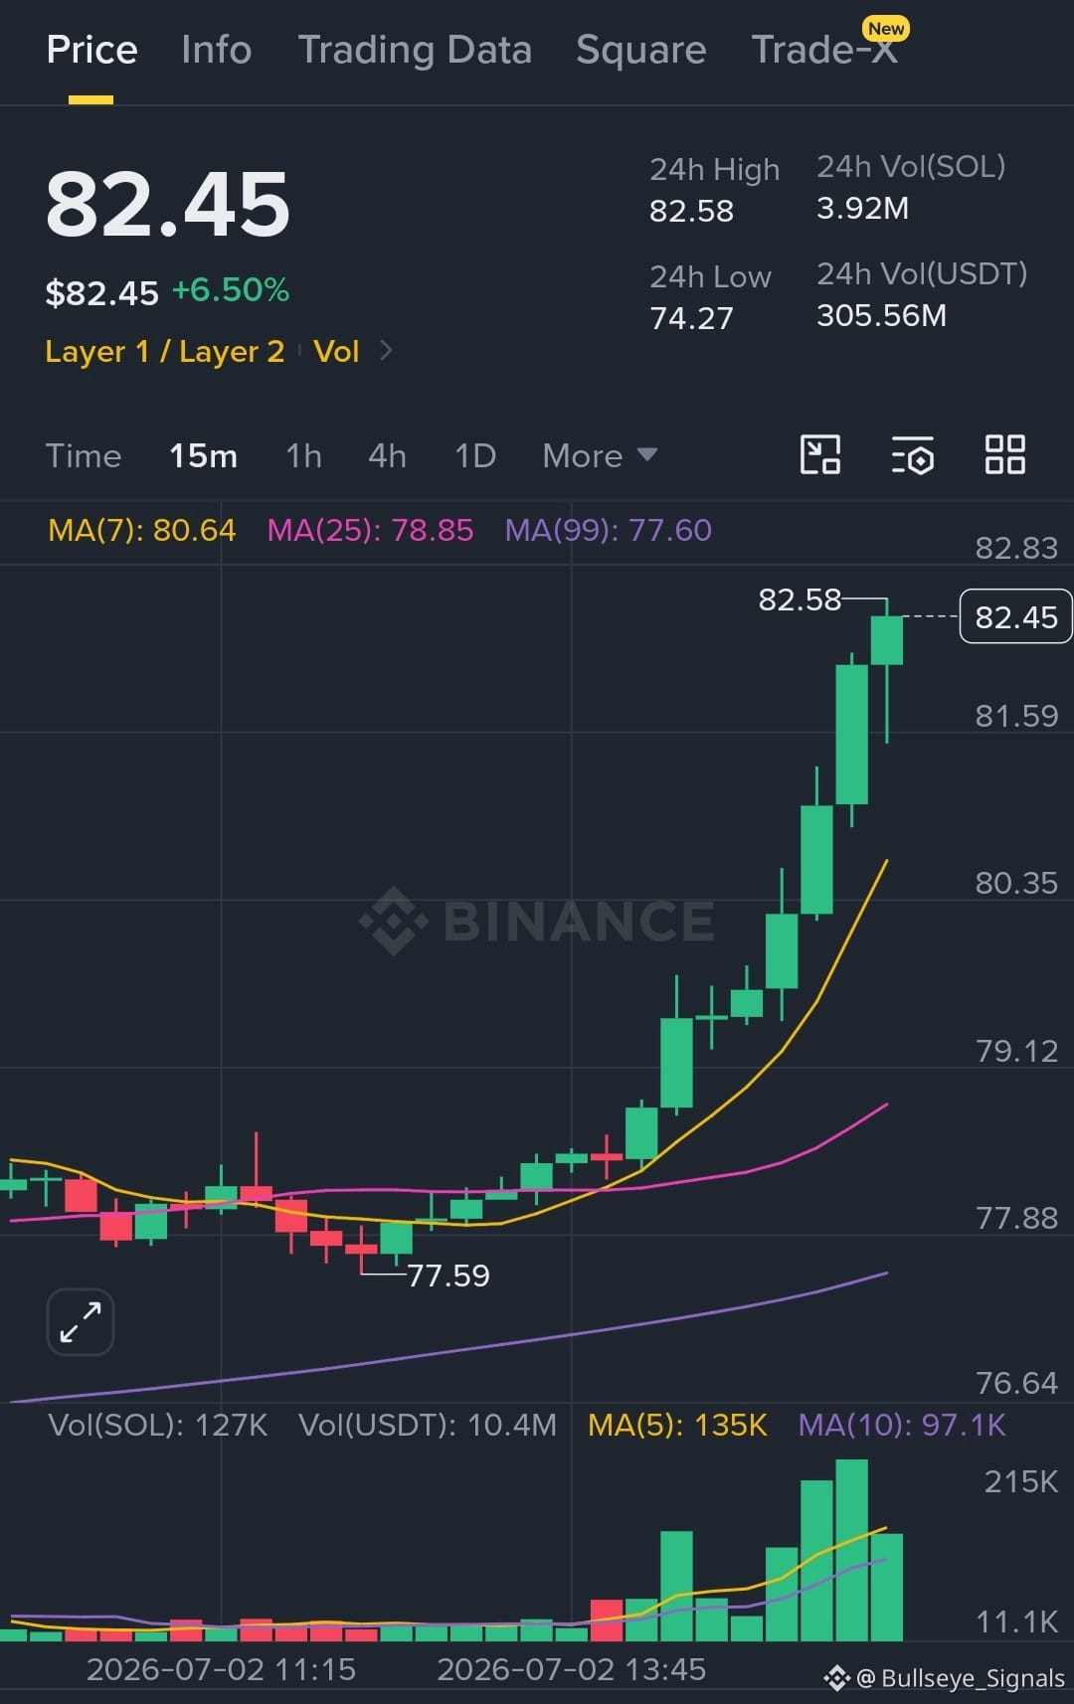Screen dimensions: 1074x1704
Task: Switch to the Info tab
Action: (x=216, y=50)
